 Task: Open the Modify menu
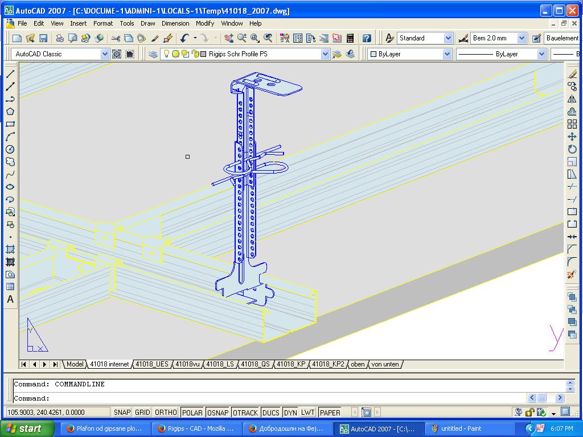pyautogui.click(x=204, y=23)
